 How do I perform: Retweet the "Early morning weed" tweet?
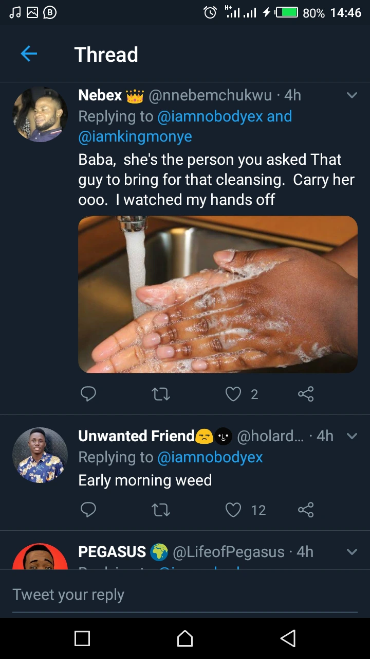pos(161,510)
